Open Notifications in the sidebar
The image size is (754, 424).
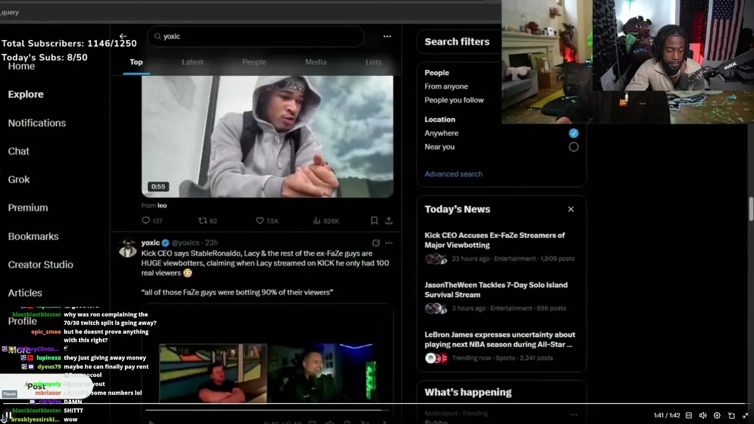[x=37, y=123]
